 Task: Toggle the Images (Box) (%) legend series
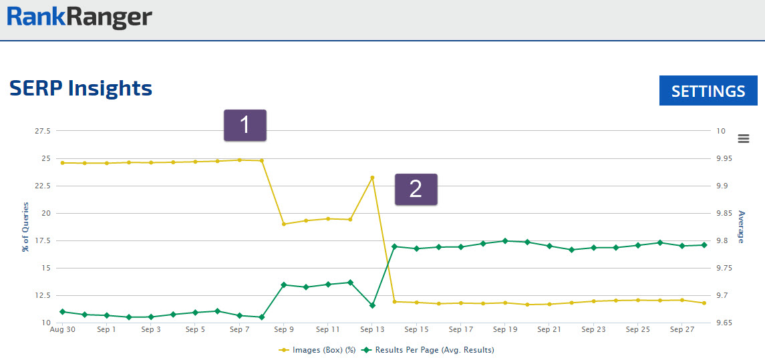click(x=317, y=349)
